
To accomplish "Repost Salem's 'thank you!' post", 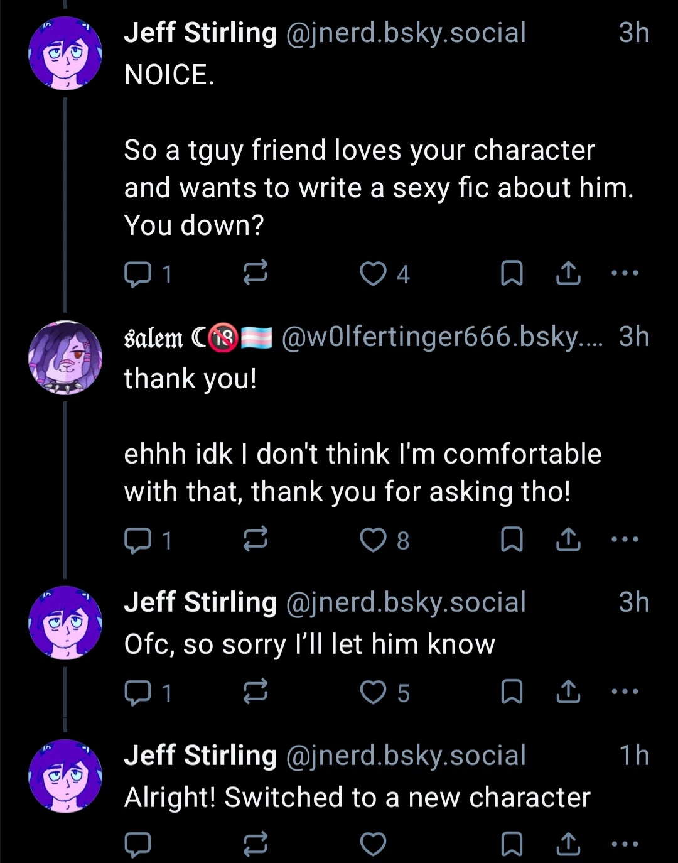I will pos(256,540).
